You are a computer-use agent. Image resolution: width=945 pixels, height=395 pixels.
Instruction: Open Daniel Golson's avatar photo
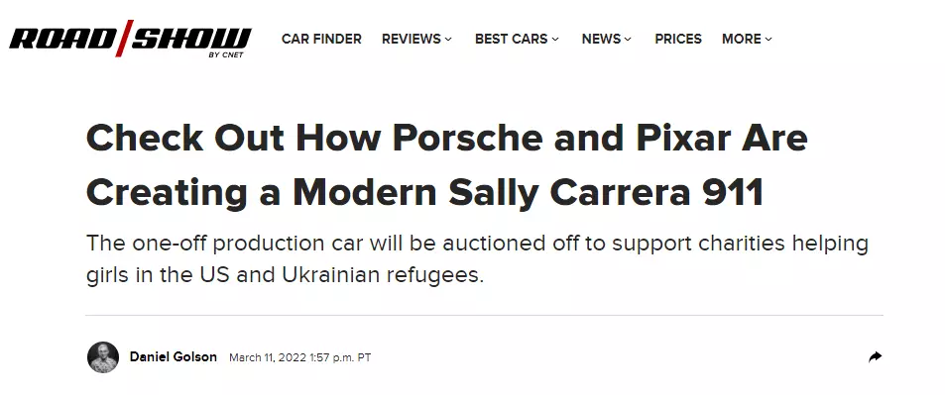point(103,357)
